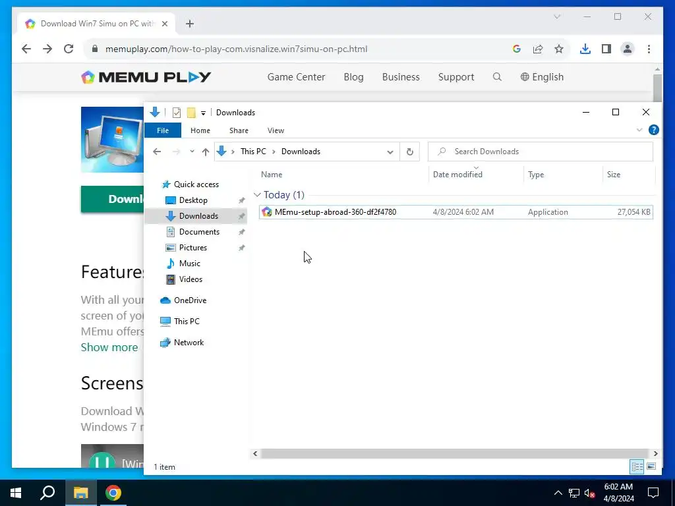Open the File tab in Explorer

pos(163,130)
